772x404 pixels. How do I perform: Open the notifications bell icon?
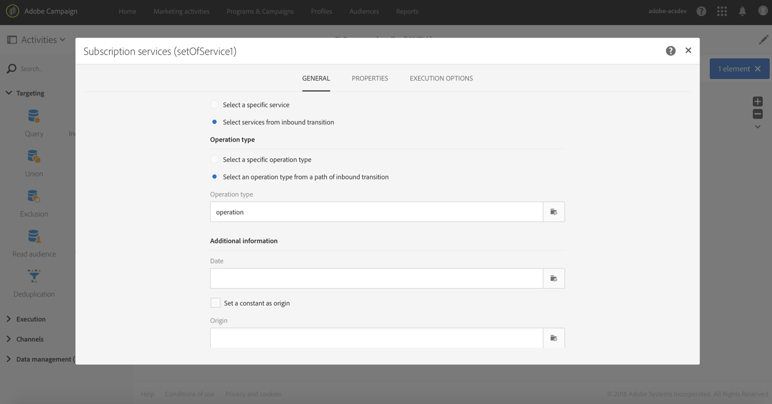tap(742, 11)
